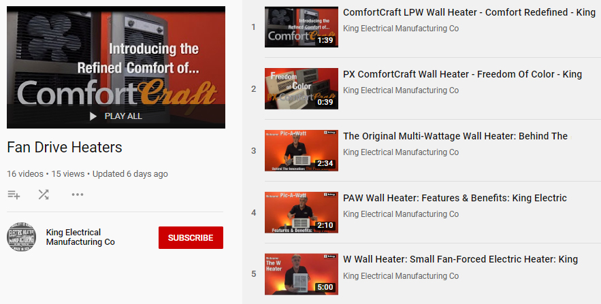Viewport: 601px width, 304px height.
Task: Open PAW Wall Heater Features & Benefits title
Action: pyautogui.click(x=455, y=198)
